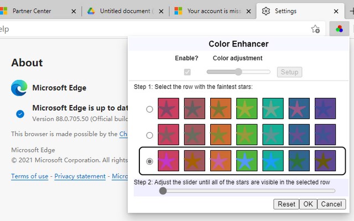Click the Partner Center Microsoft logo
The width and height of the screenshot is (354, 221).
click(x=3, y=10)
